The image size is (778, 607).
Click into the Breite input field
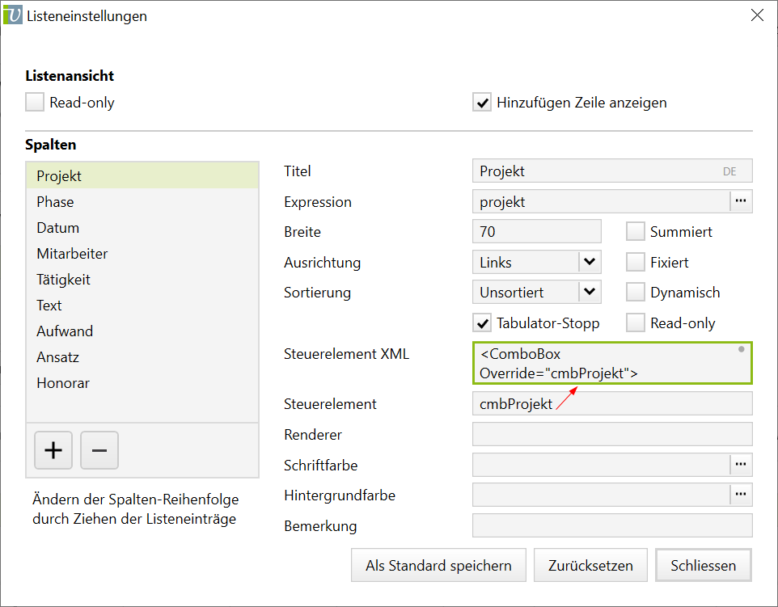point(536,232)
